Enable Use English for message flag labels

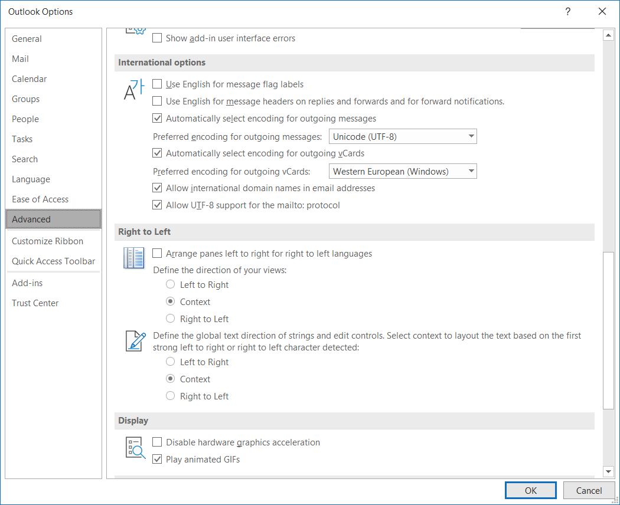pos(157,84)
